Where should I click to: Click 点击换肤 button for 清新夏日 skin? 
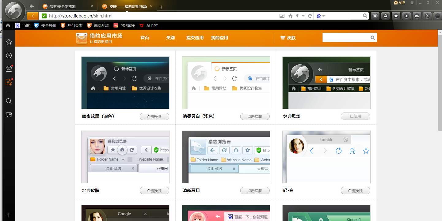pyautogui.click(x=255, y=191)
